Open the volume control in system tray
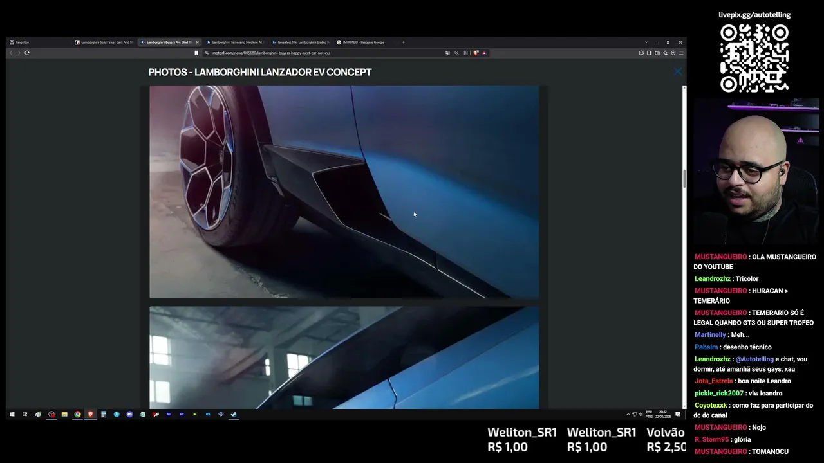Viewport: 824px width, 463px height. 641,415
